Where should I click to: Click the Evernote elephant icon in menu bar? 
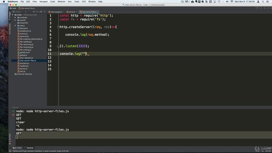pyautogui.click(x=196, y=2)
